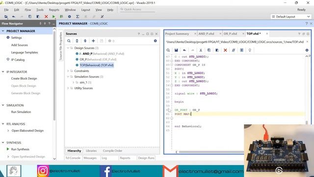
Task: Click the main toolbar undo arrow
Action: (x=14, y=17)
